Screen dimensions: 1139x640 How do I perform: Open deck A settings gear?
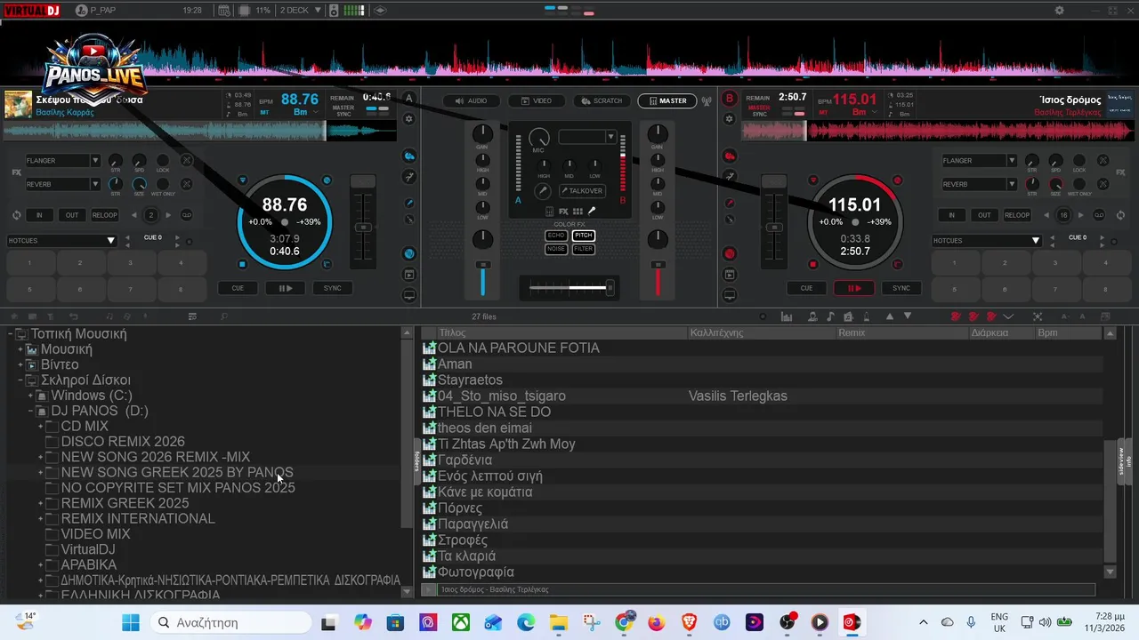(x=409, y=118)
